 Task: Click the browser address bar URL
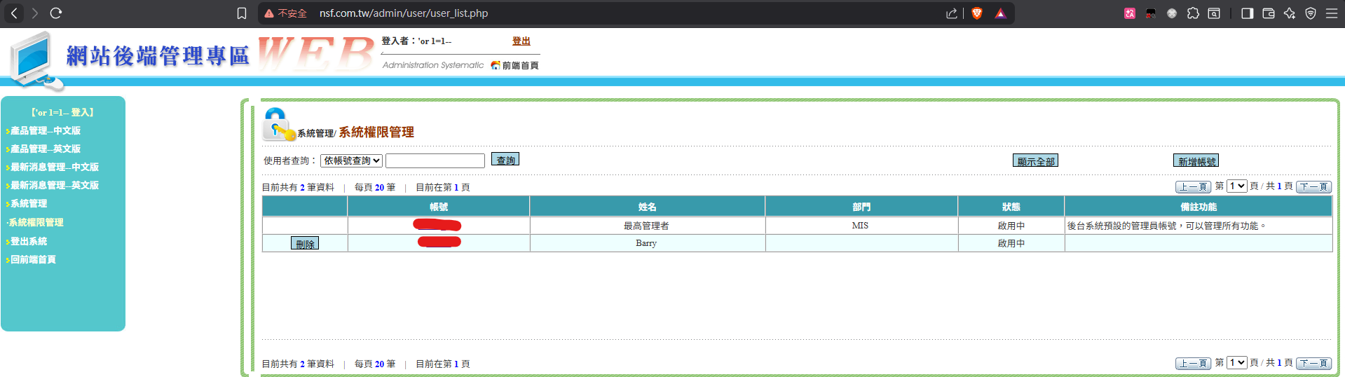[x=404, y=13]
